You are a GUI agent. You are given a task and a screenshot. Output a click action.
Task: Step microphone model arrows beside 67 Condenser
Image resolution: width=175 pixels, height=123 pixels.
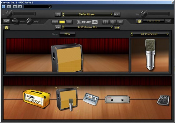tap(132, 34)
